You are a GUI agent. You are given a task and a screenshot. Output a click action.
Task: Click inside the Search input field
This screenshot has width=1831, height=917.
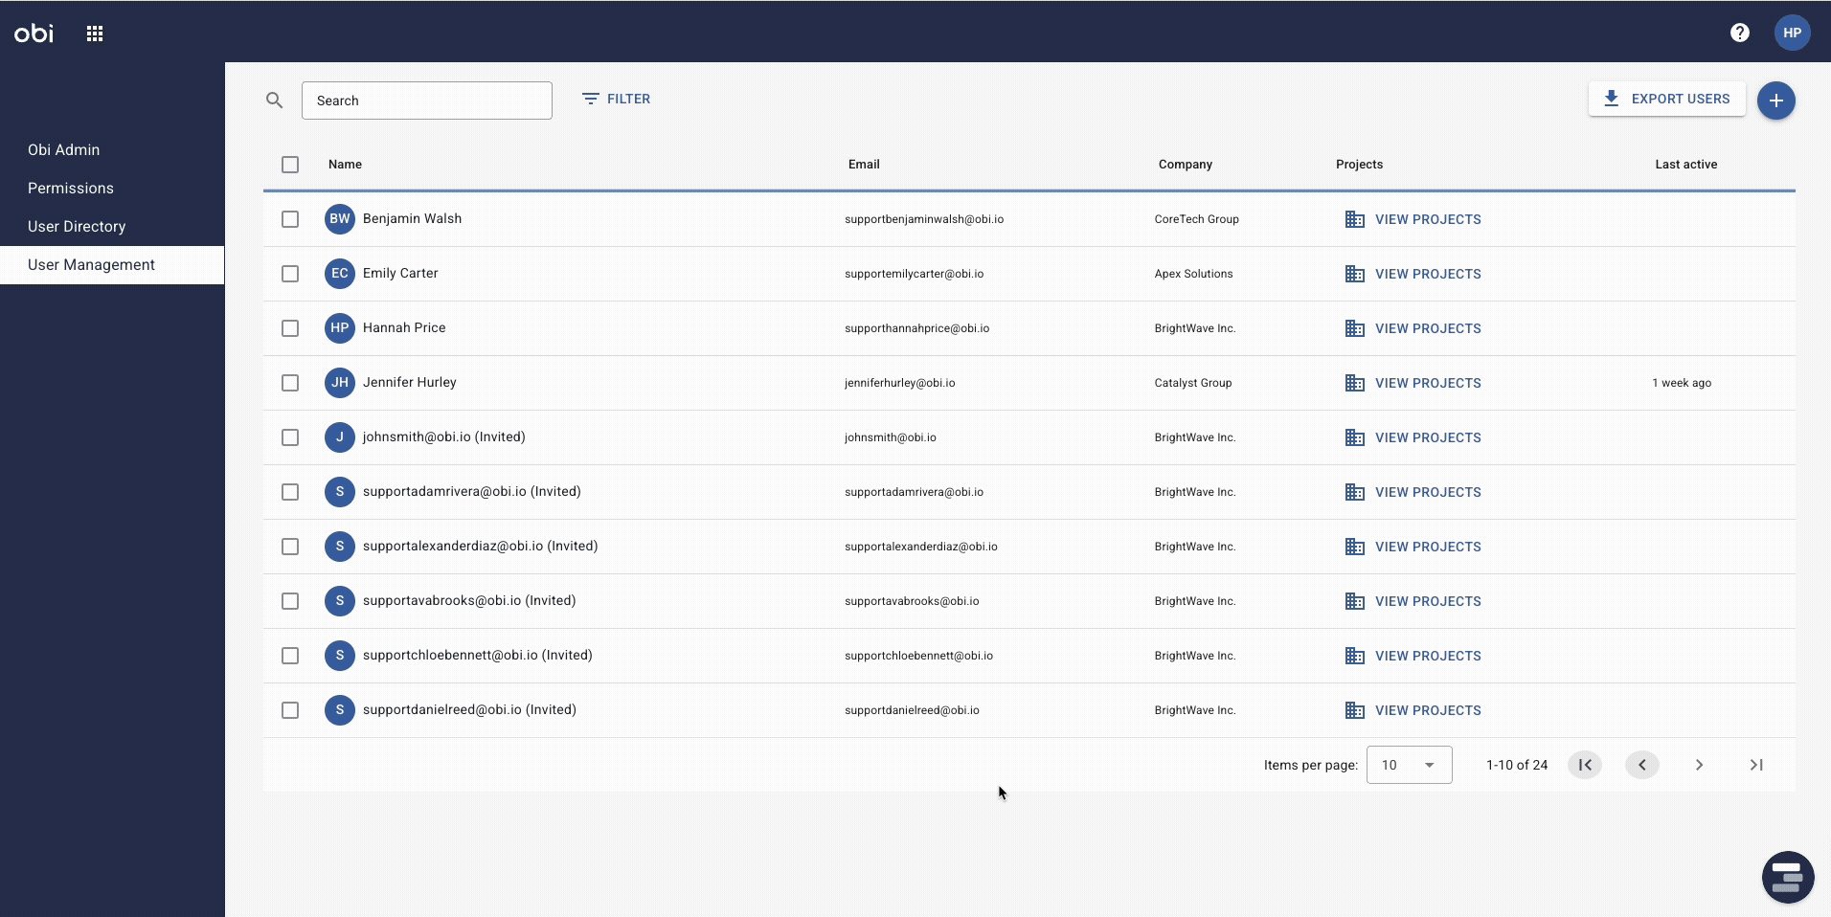(x=427, y=100)
